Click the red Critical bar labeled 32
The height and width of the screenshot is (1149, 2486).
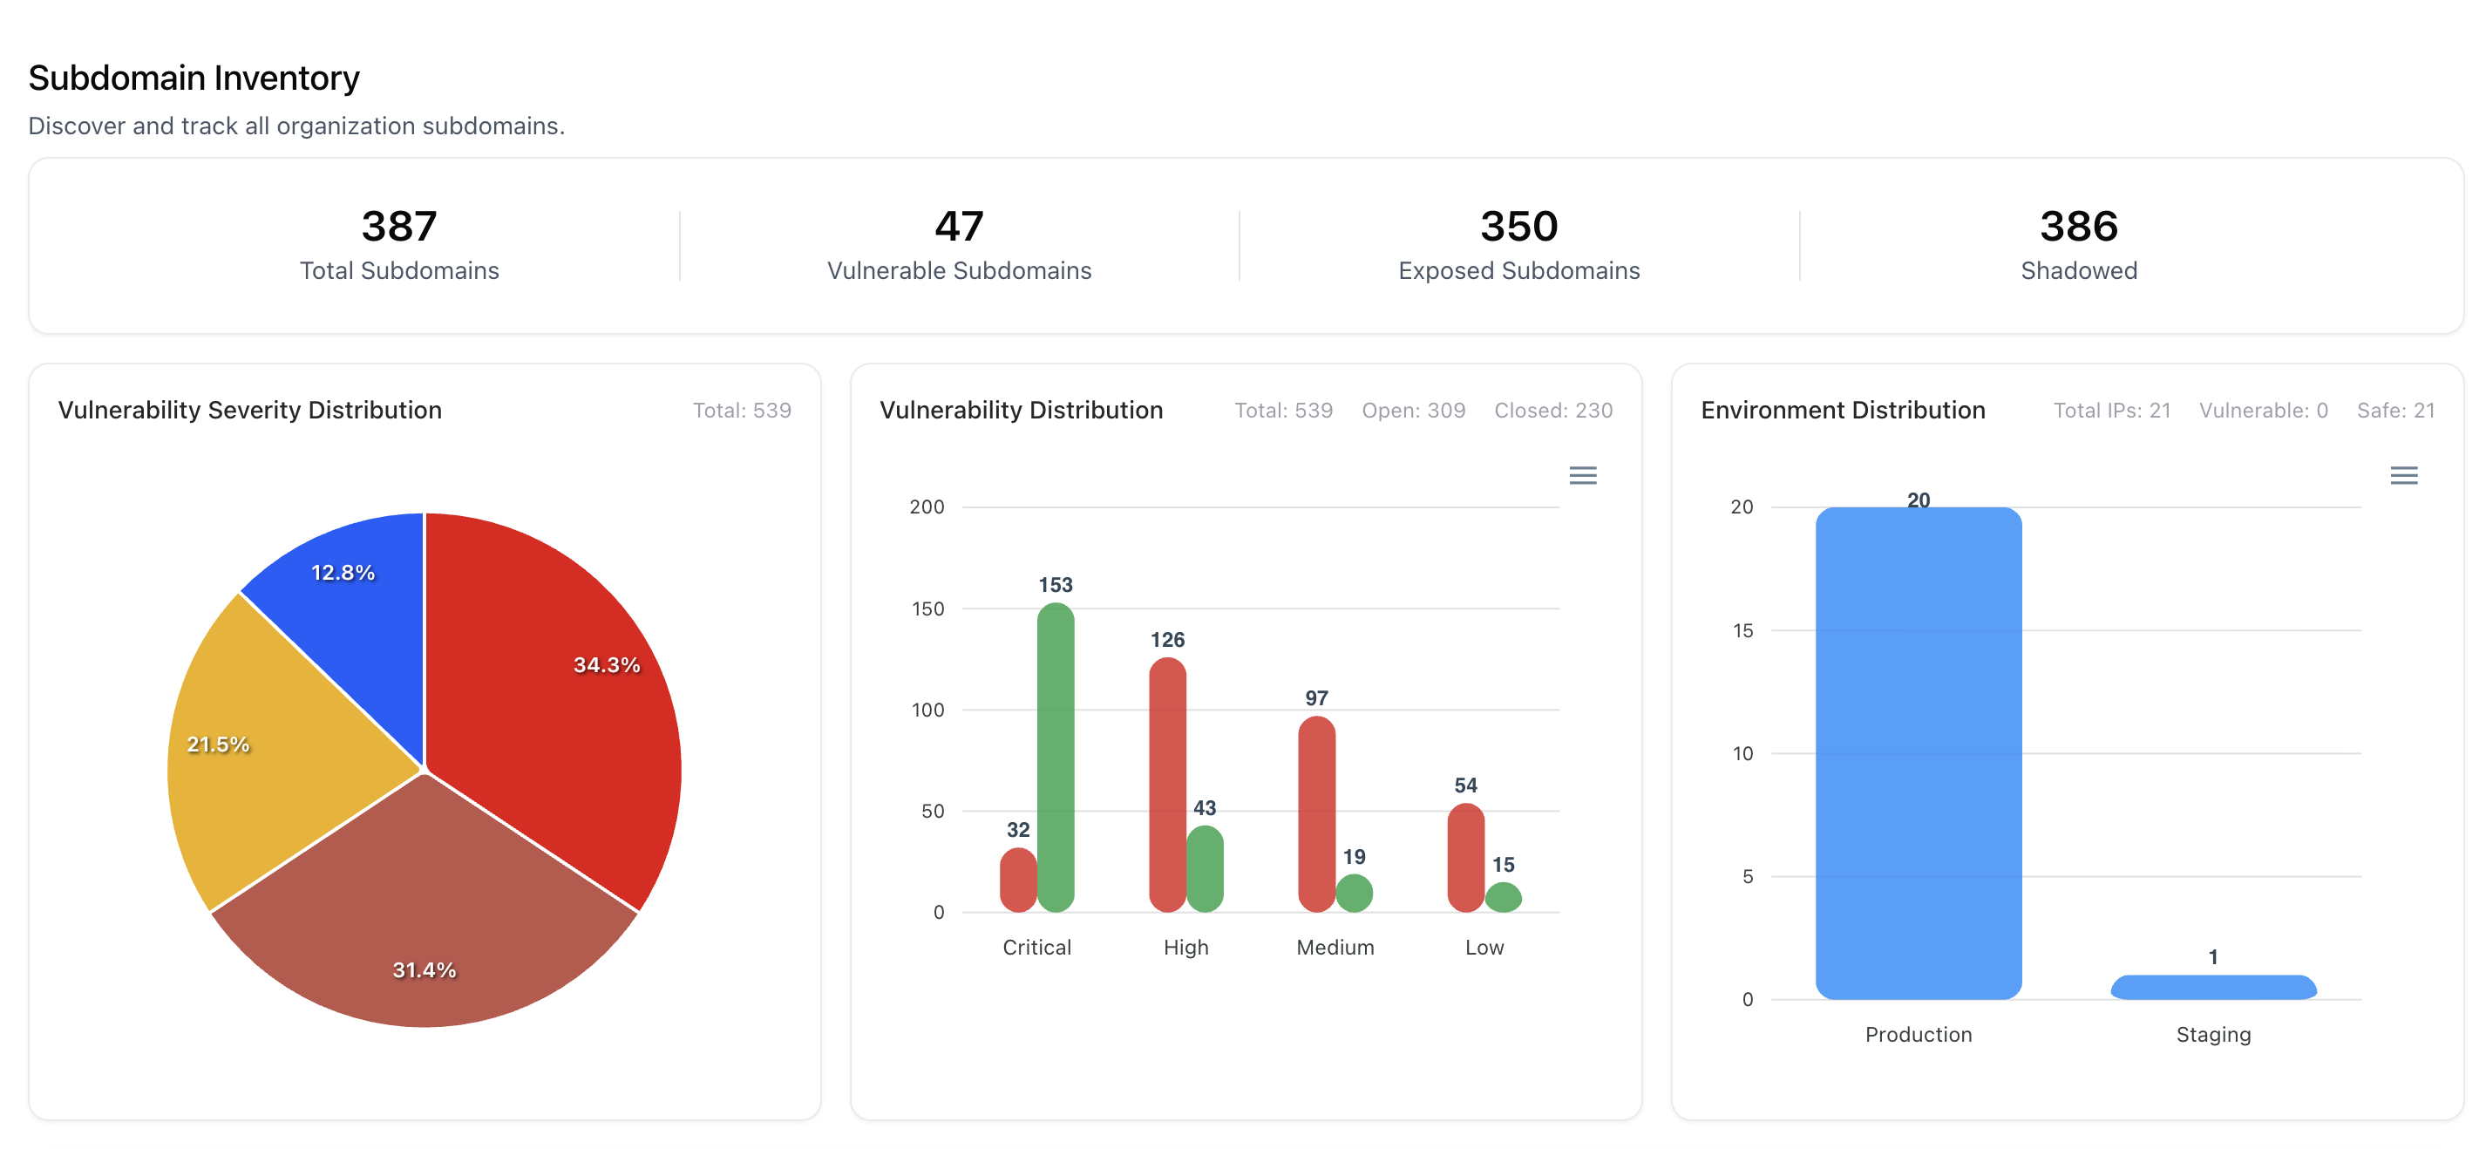[x=1018, y=880]
